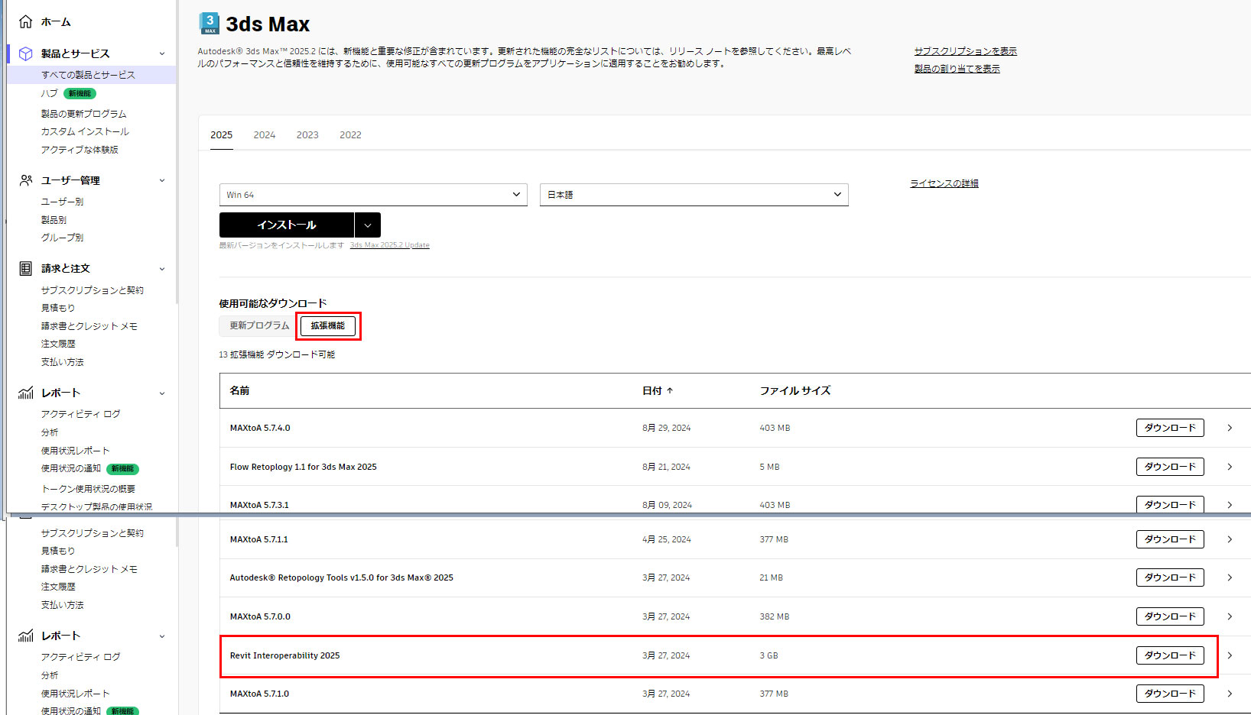Switch to the 2023 version tab
The width and height of the screenshot is (1251, 715).
[307, 135]
